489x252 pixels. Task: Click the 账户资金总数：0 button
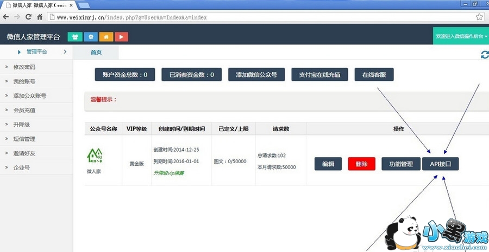click(x=125, y=75)
